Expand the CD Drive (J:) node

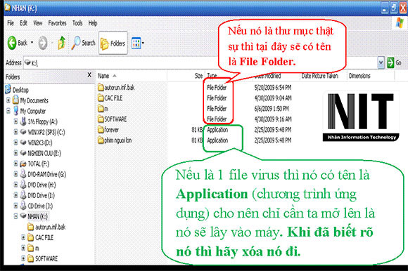click(x=15, y=206)
